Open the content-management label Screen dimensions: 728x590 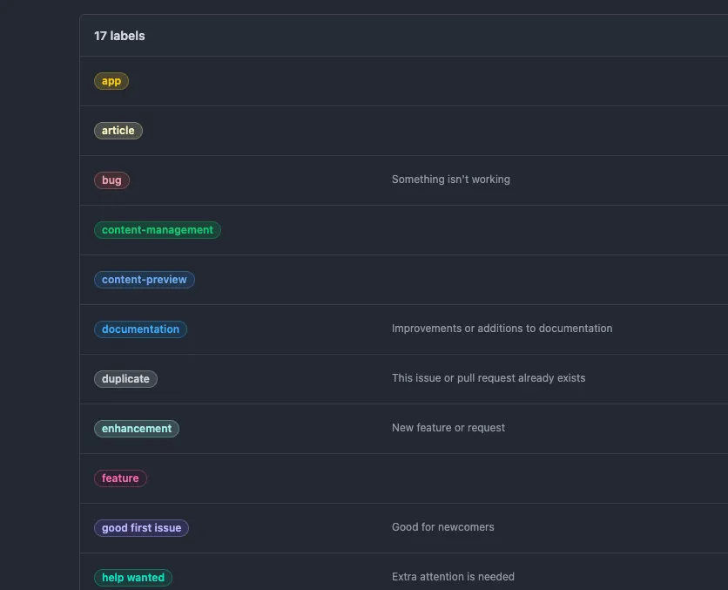158,230
